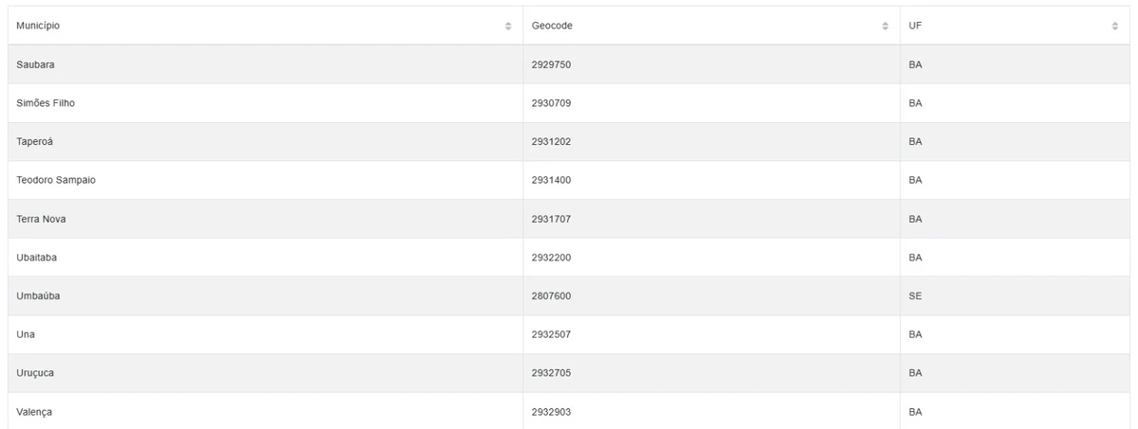Viewport: 1138px width, 429px height.
Task: Click the Una municipality cell
Action: [x=266, y=334]
